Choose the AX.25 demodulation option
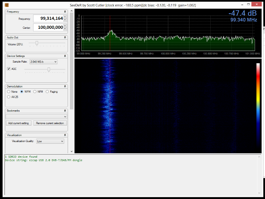 (x=9, y=97)
